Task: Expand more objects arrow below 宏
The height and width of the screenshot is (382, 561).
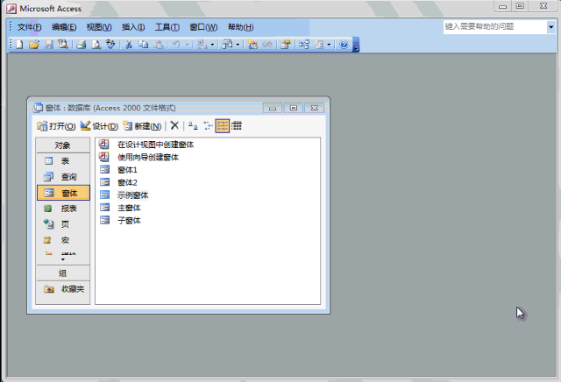Action: (x=63, y=259)
